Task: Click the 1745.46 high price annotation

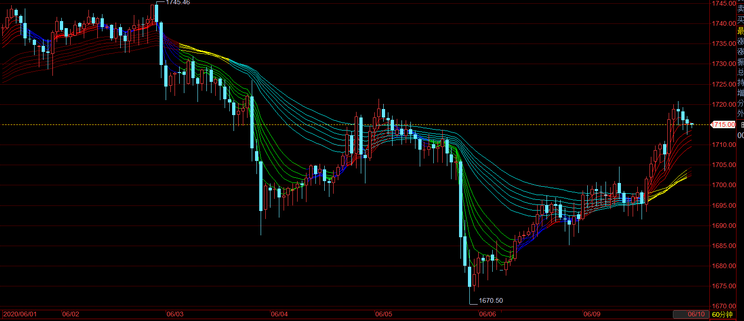Action: pyautogui.click(x=178, y=2)
